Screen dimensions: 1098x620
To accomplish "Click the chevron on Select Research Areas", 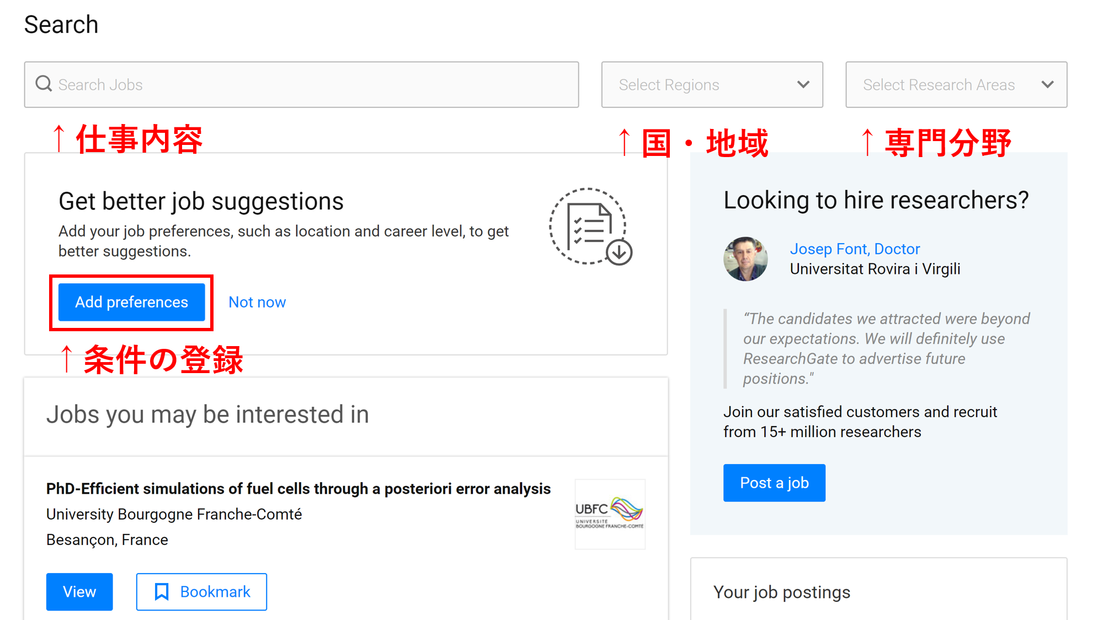I will [1048, 84].
